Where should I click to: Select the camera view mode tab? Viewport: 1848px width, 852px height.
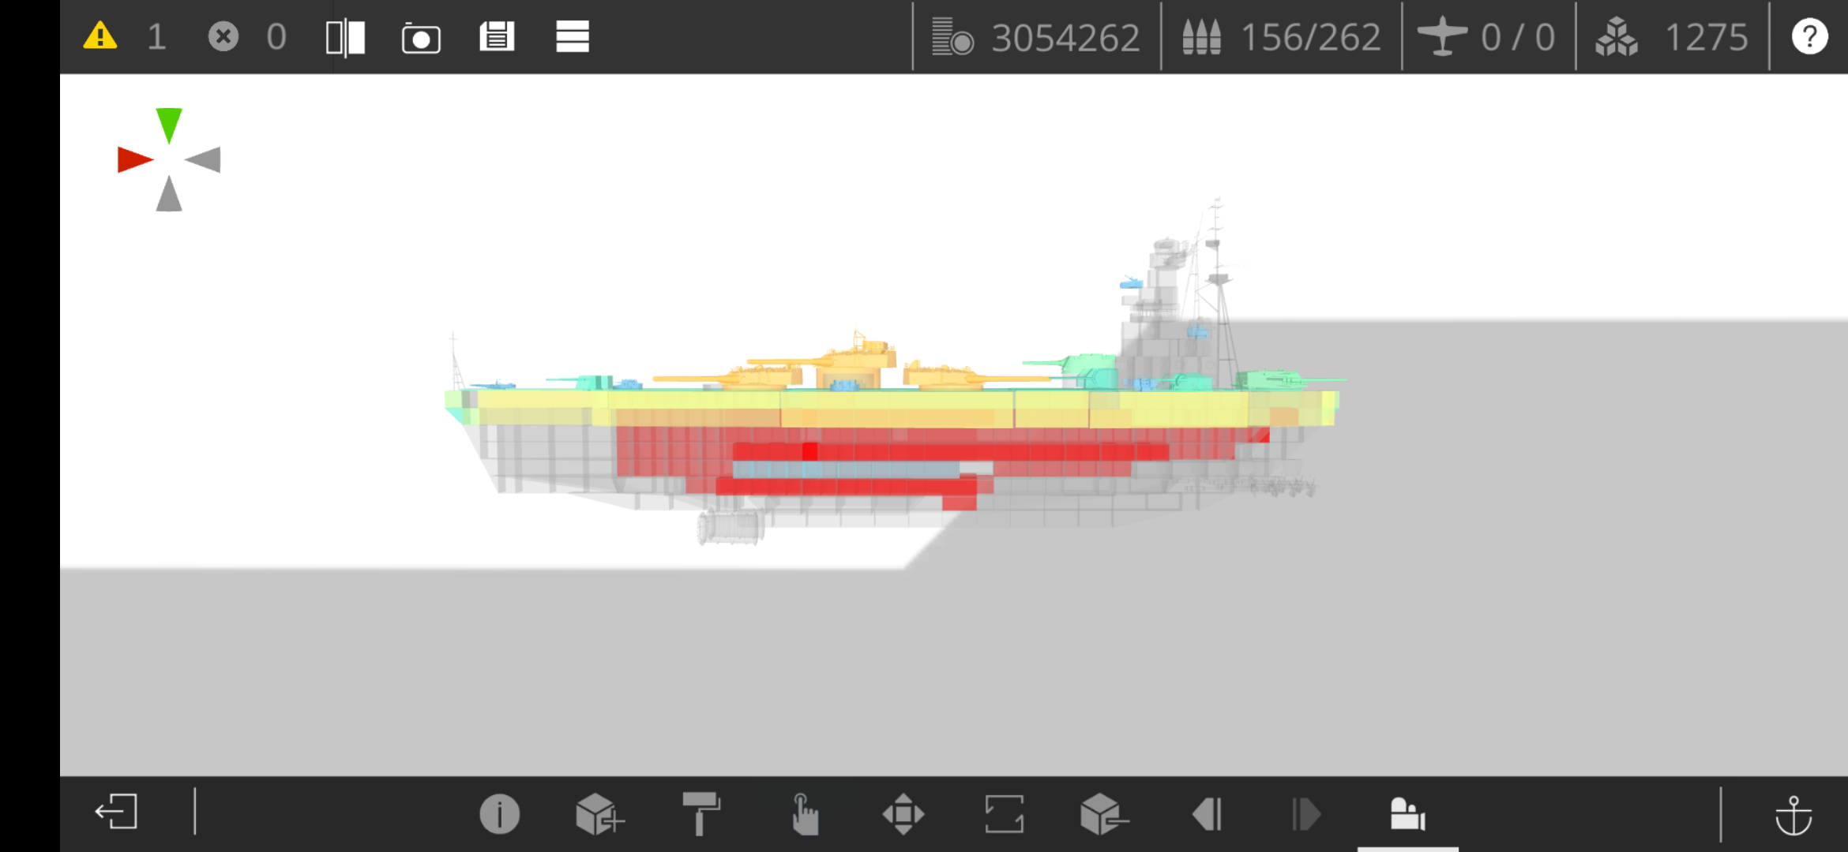(1407, 813)
